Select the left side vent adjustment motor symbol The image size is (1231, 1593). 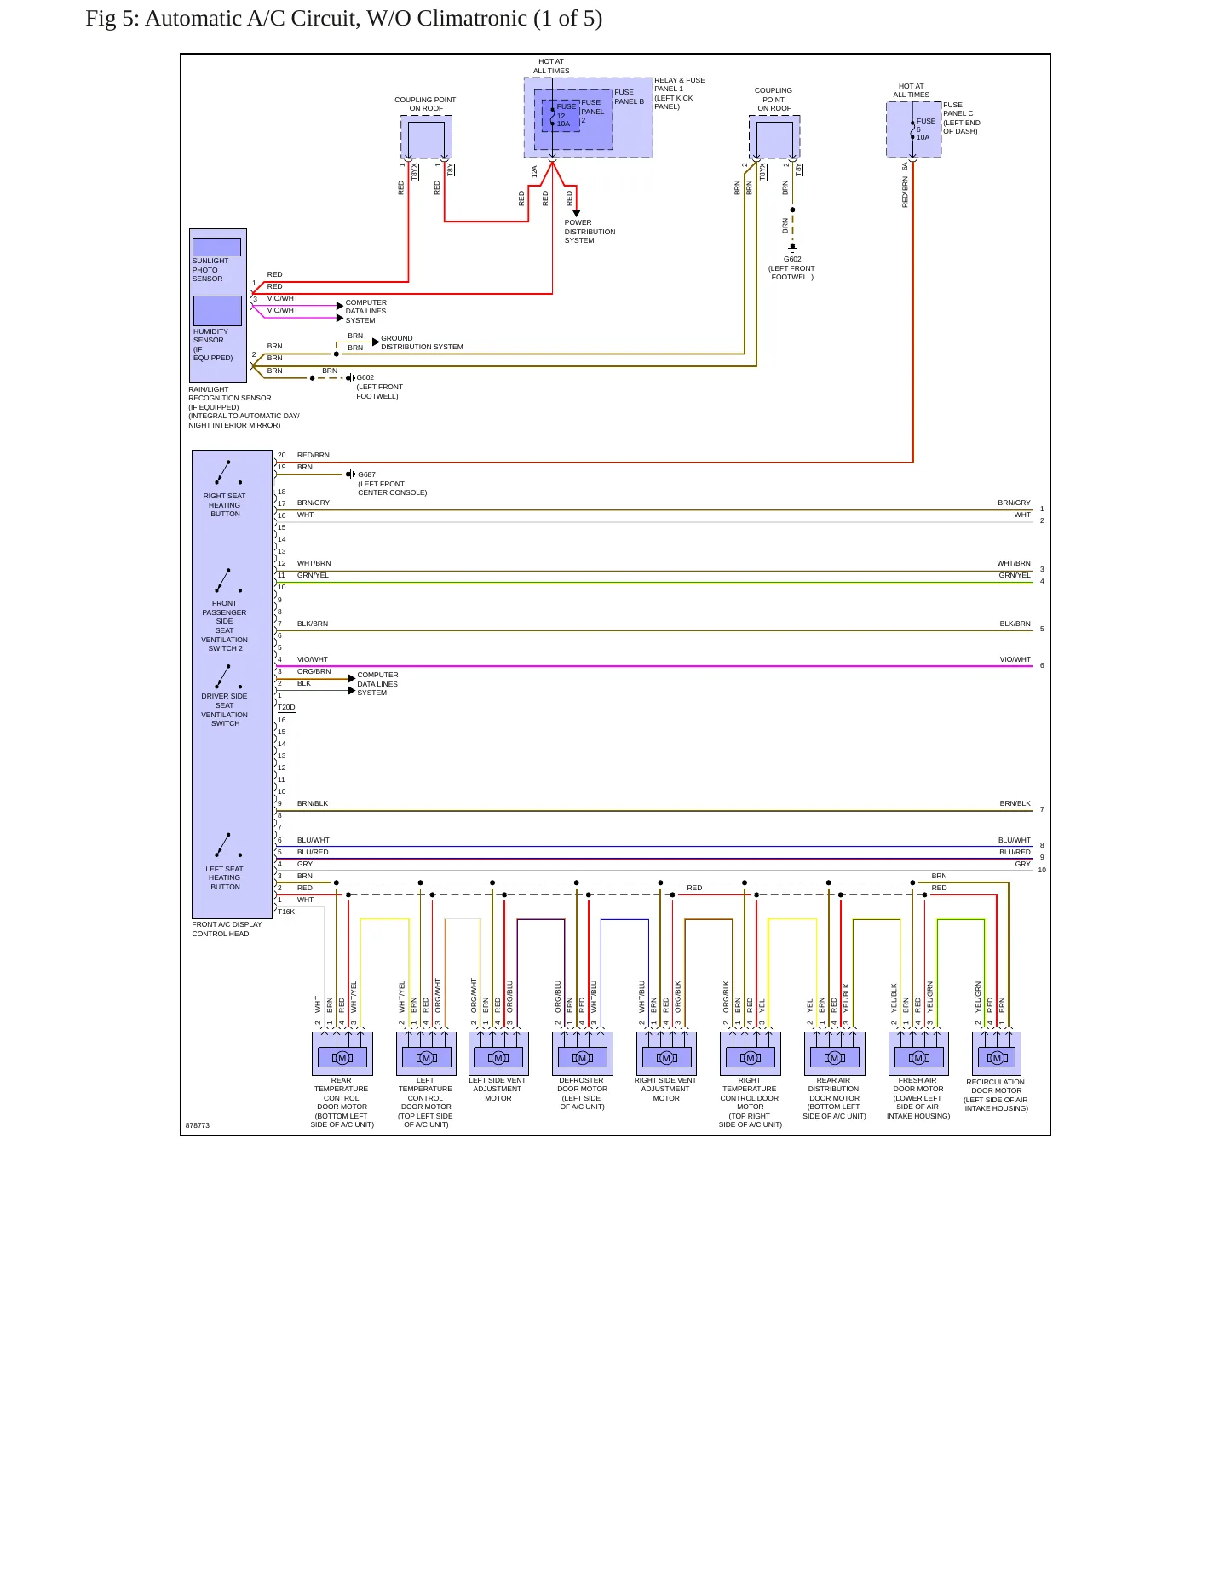click(498, 1057)
